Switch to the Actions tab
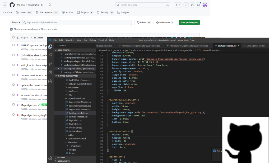This screenshot has height=163, width=269. 68,12
